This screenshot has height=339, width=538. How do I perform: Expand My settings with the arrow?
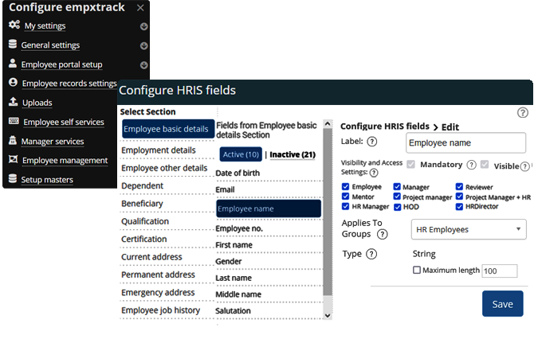143,26
